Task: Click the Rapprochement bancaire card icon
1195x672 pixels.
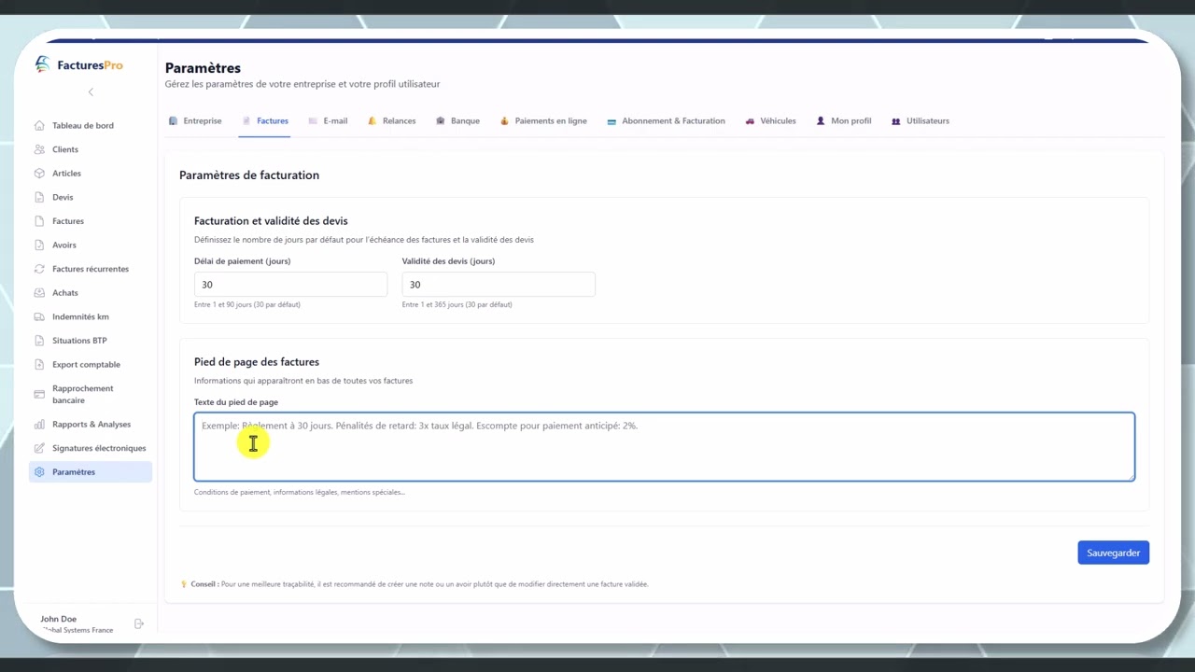Action: 39,394
